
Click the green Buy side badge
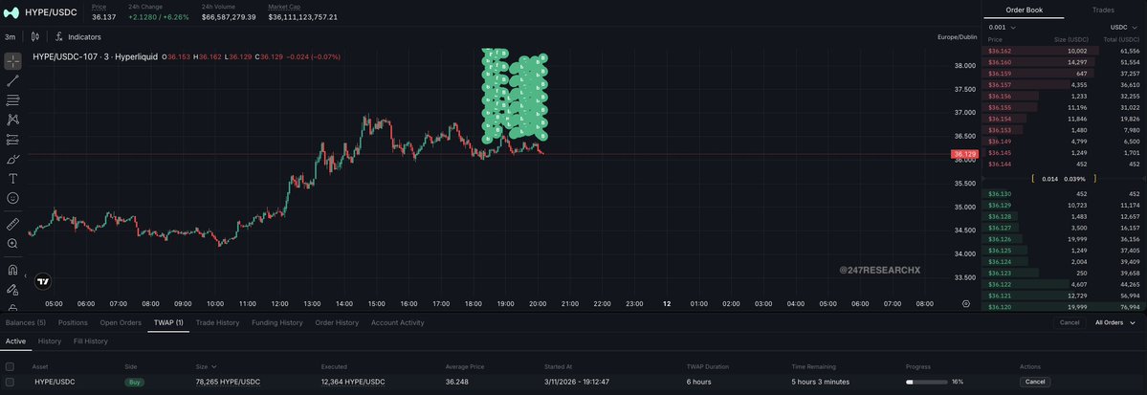(134, 382)
